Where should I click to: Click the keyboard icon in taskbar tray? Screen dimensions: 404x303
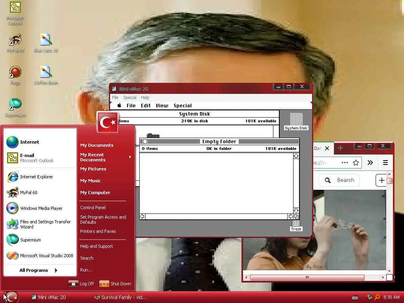click(355, 297)
